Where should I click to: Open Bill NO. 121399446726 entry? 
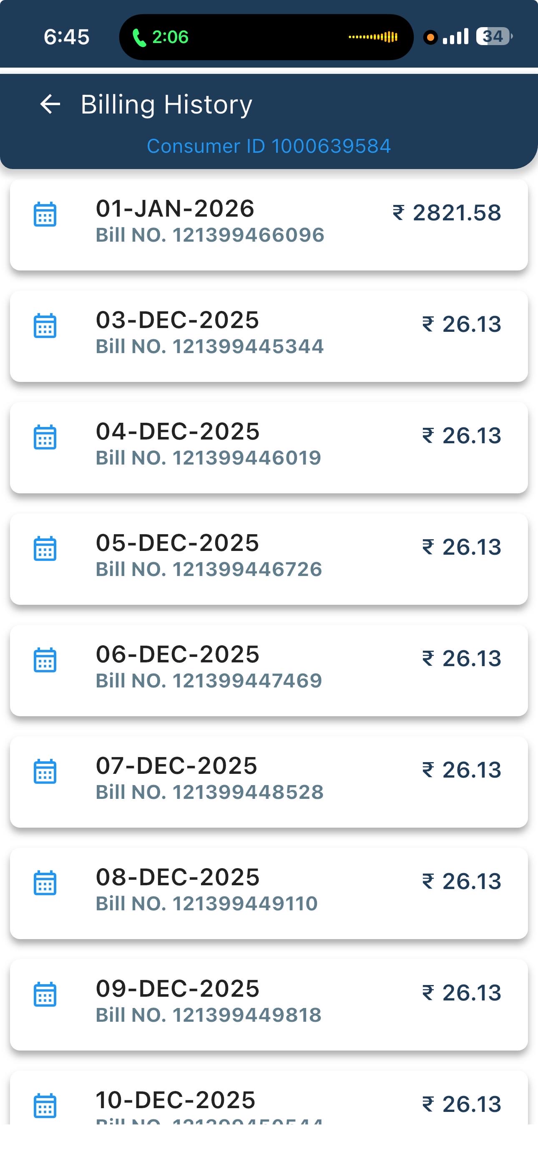click(x=209, y=569)
